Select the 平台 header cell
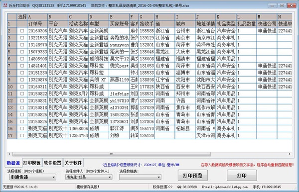The width and height of the screenshot is (299, 192). 58,24
